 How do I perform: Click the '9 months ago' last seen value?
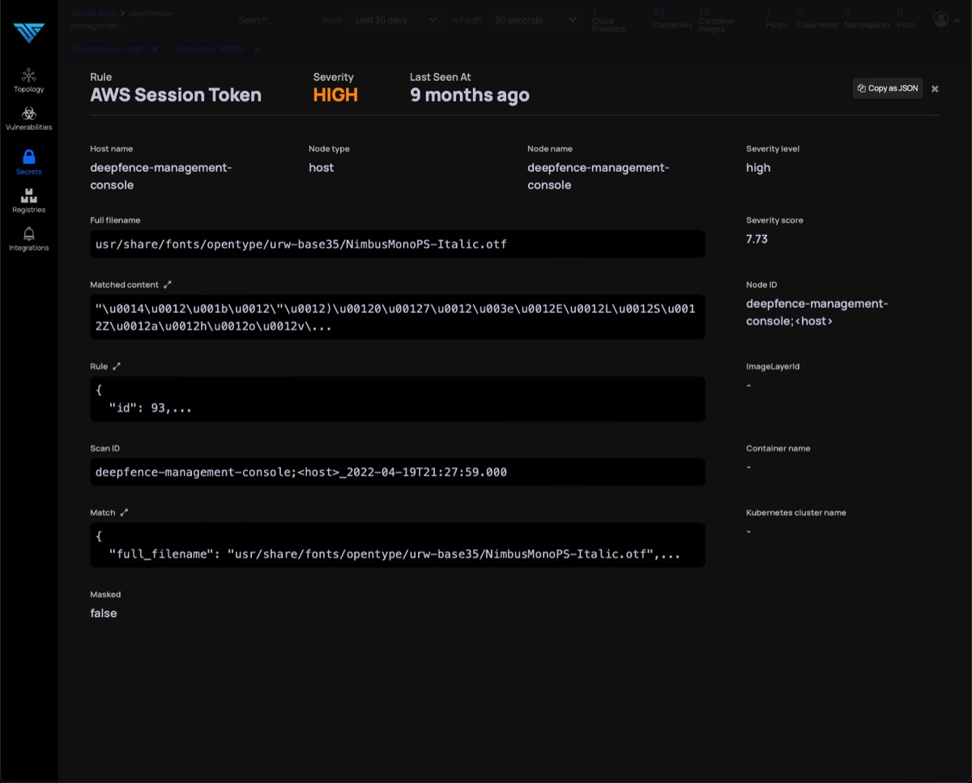(470, 95)
